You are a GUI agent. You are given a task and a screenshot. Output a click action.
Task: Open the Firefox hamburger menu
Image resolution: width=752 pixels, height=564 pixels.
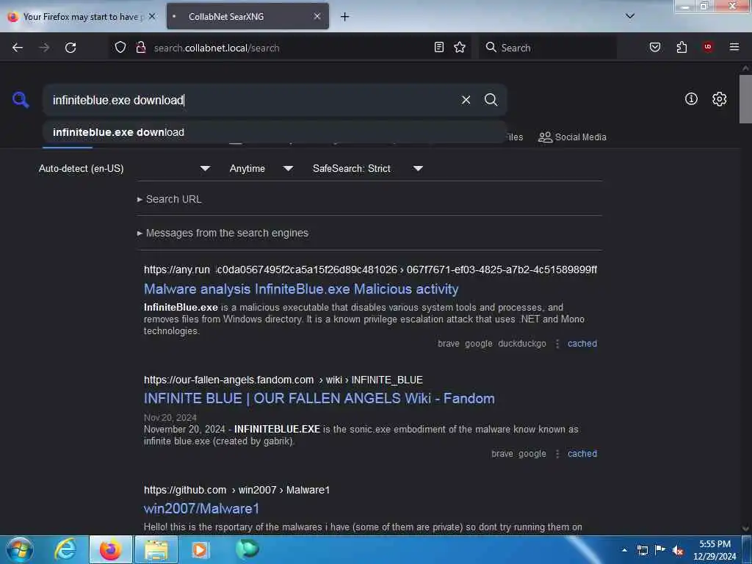pos(734,47)
